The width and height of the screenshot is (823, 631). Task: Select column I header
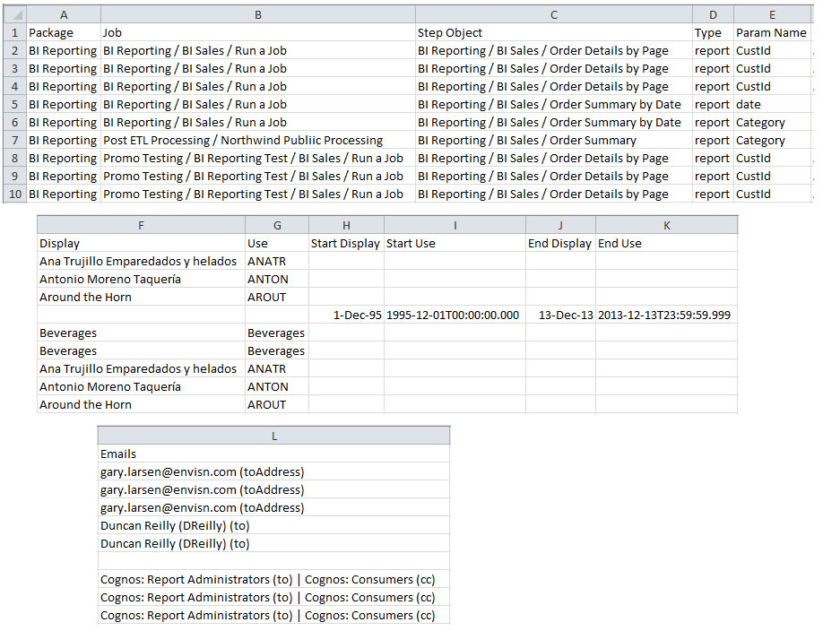(455, 225)
